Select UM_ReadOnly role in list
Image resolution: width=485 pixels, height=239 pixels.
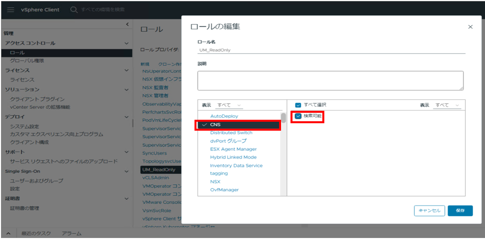161,169
